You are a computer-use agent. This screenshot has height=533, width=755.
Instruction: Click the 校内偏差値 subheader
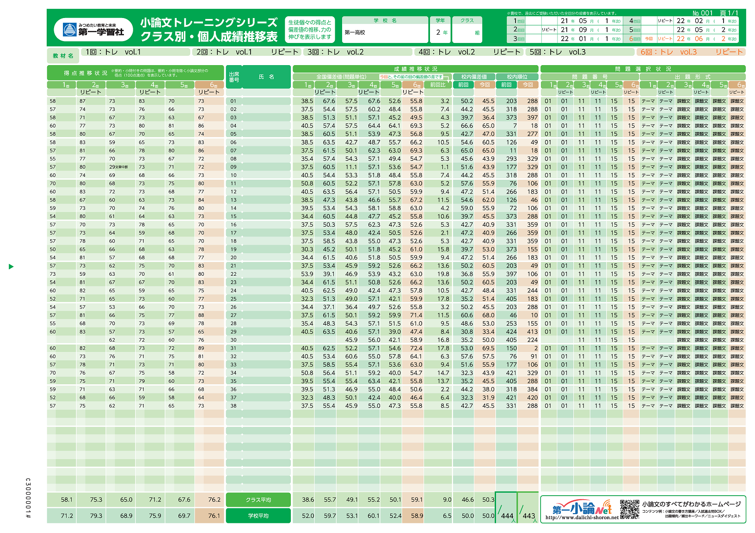[x=474, y=77]
